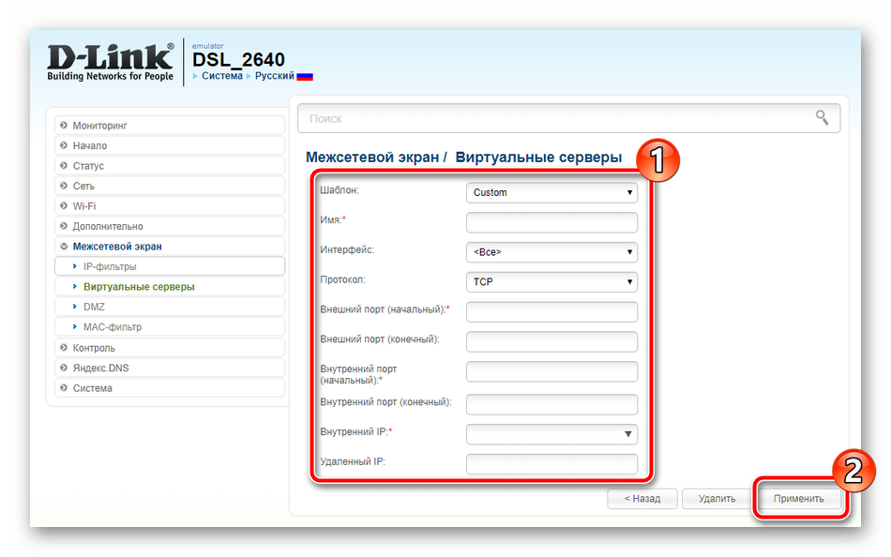This screenshot has width=891, height=557.
Task: Open the Протокол dropdown set to TCP
Action: pyautogui.click(x=551, y=281)
